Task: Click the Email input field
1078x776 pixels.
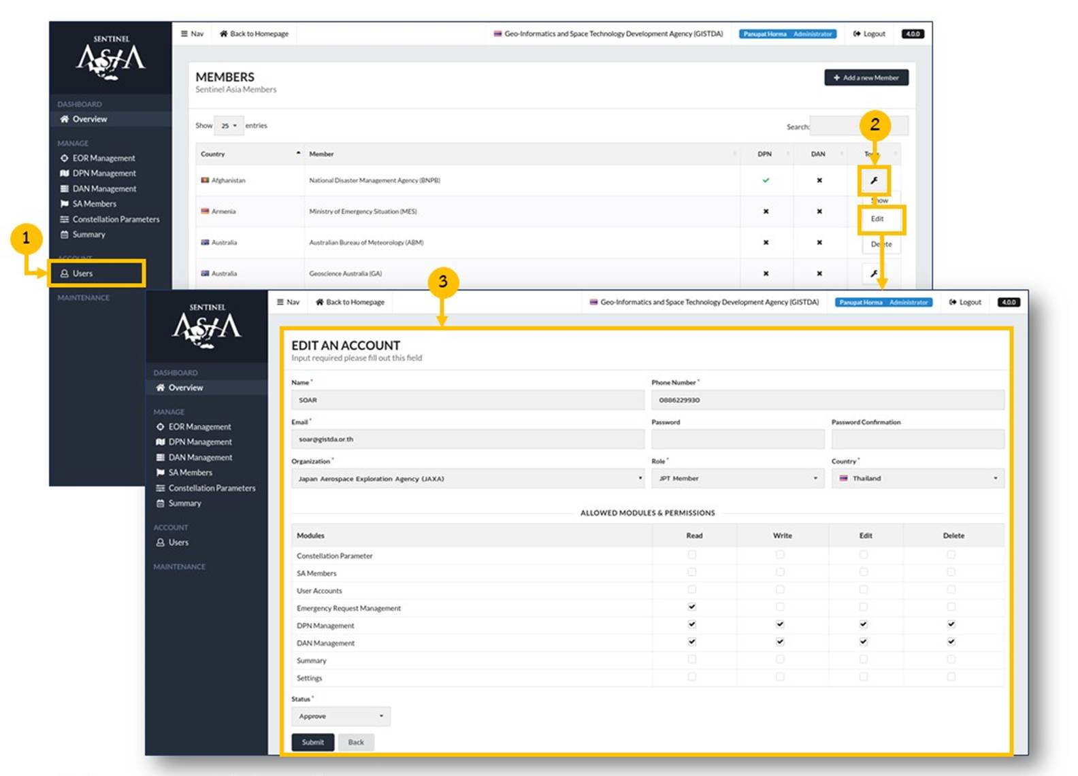Action: tap(468, 439)
